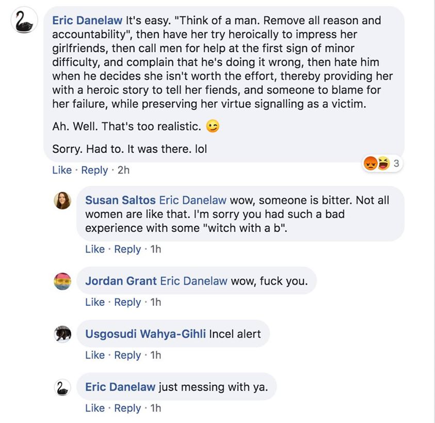
Task: Open Susan Saltos's profile name link
Action: pos(120,200)
